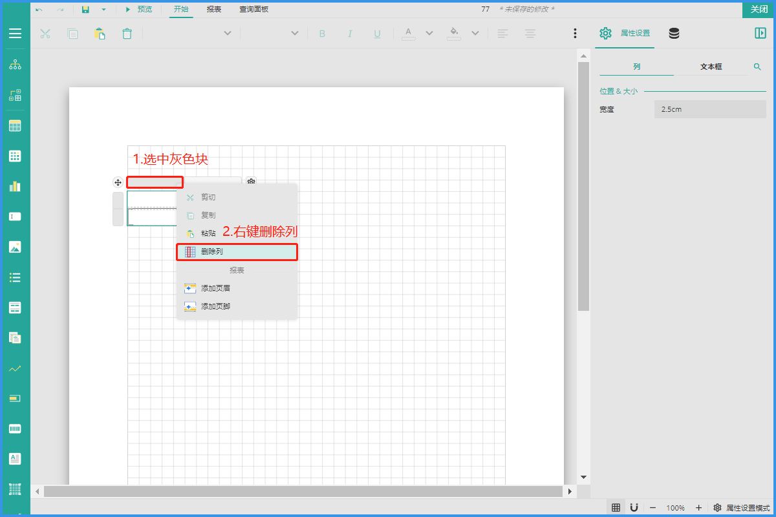Switch to the 报表 tab
776x517 pixels.
point(214,10)
